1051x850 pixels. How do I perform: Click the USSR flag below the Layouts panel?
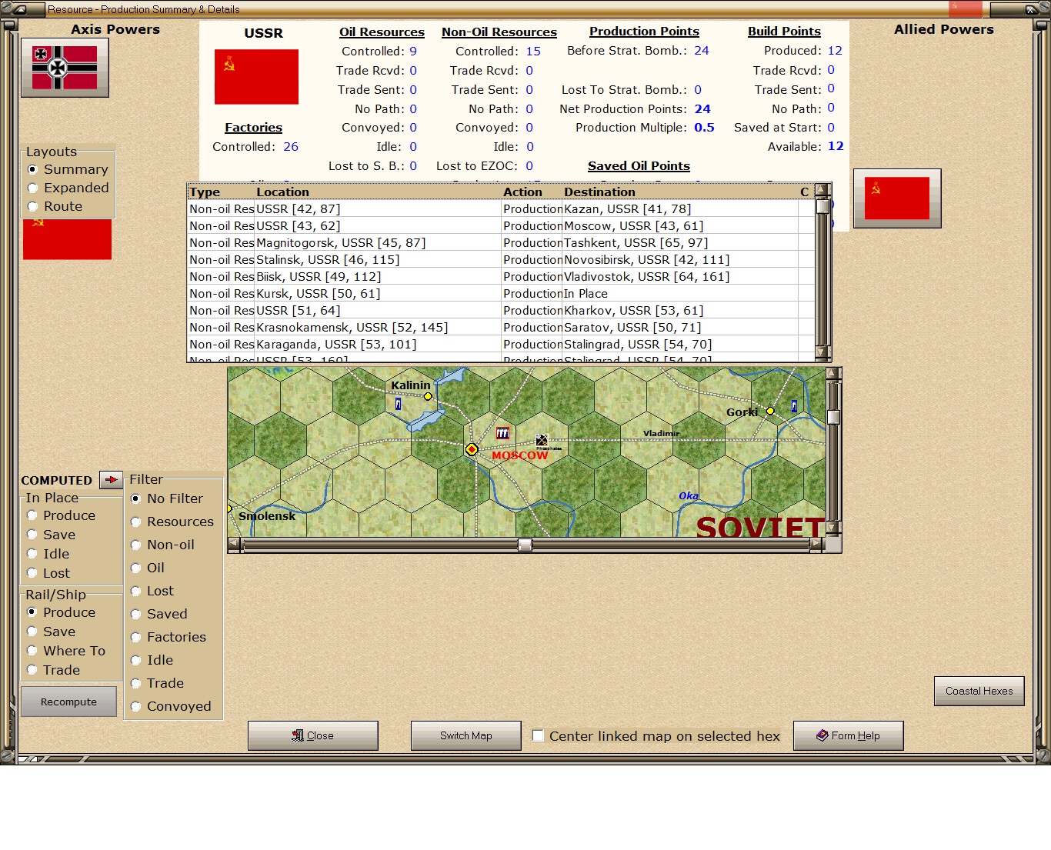68,239
